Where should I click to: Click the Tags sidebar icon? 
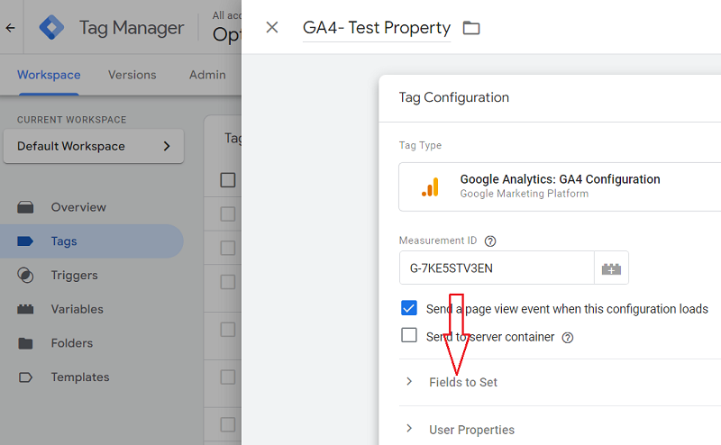click(x=25, y=241)
